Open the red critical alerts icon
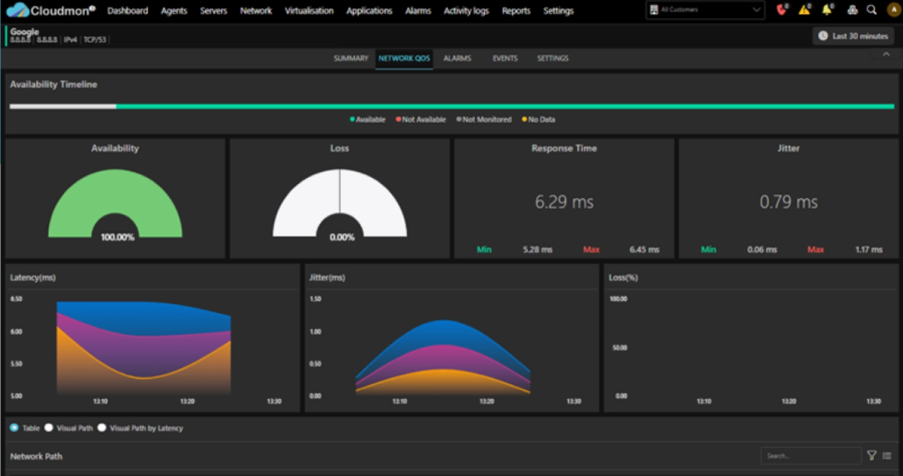 (x=781, y=9)
